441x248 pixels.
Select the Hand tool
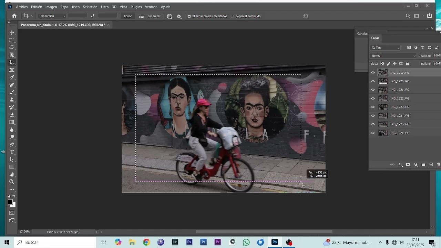click(x=12, y=175)
